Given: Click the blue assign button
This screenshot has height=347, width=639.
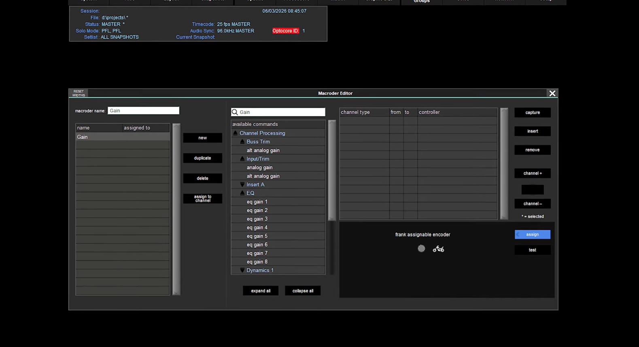Looking at the screenshot, I should pyautogui.click(x=532, y=234).
